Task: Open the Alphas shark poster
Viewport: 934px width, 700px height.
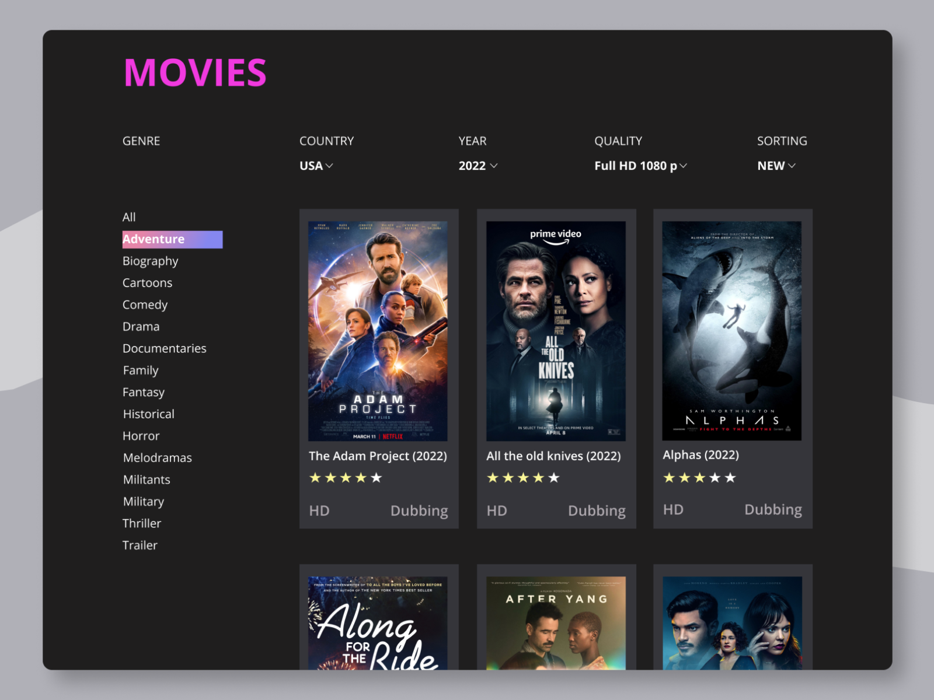Action: (x=732, y=331)
